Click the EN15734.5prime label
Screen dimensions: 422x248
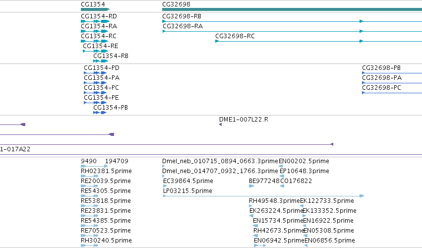pyautogui.click(x=278, y=221)
